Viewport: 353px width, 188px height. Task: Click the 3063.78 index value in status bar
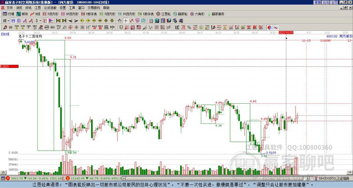click(x=17, y=178)
